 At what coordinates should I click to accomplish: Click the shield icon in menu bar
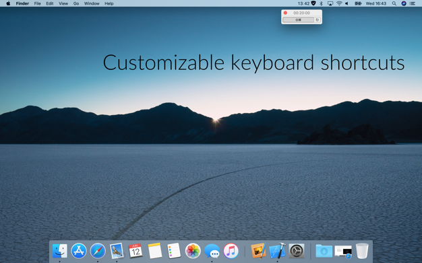pos(313,3)
